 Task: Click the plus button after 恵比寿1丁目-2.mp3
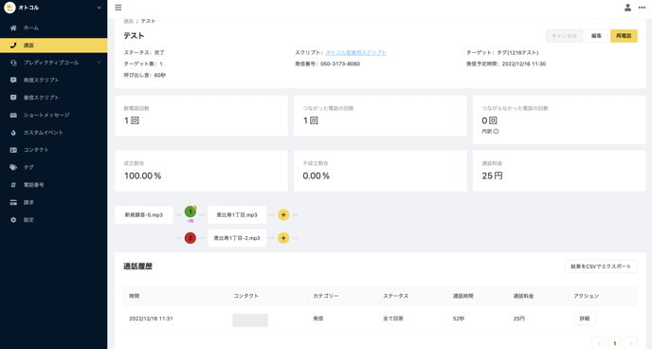[x=283, y=238]
